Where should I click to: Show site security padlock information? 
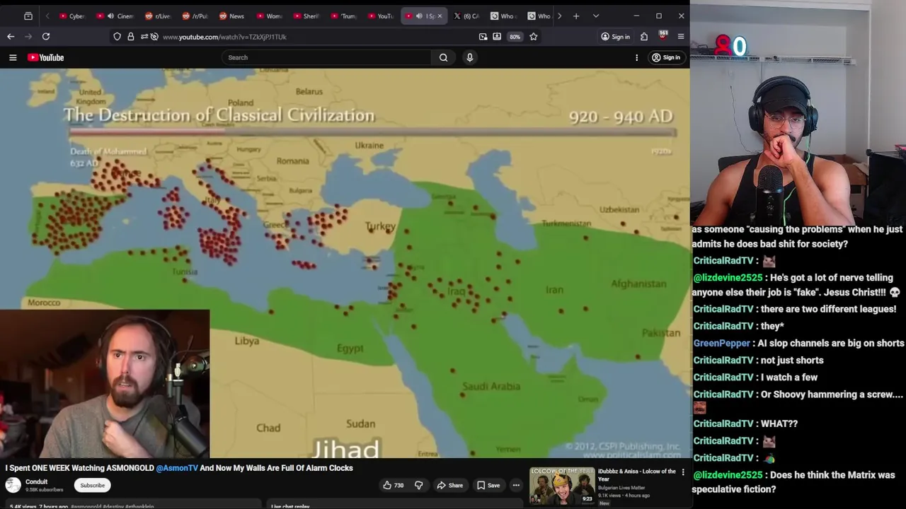pyautogui.click(x=131, y=36)
